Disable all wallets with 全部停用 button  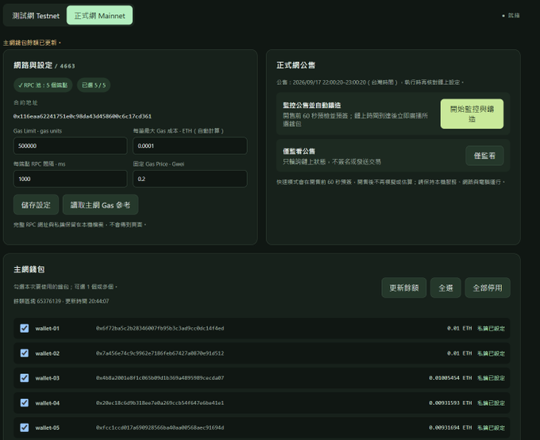(488, 288)
